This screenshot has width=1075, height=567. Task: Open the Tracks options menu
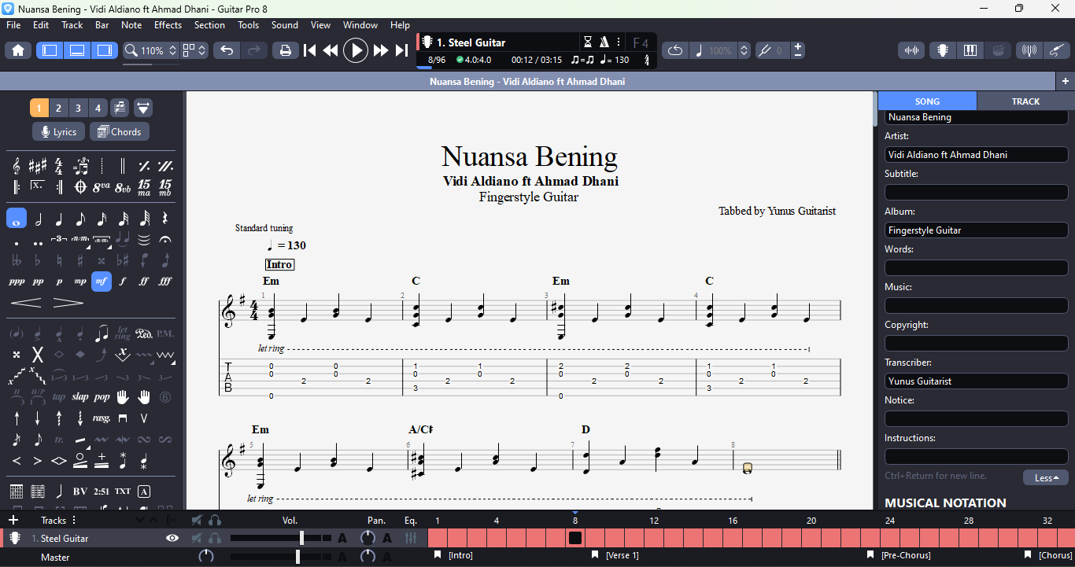(75, 520)
